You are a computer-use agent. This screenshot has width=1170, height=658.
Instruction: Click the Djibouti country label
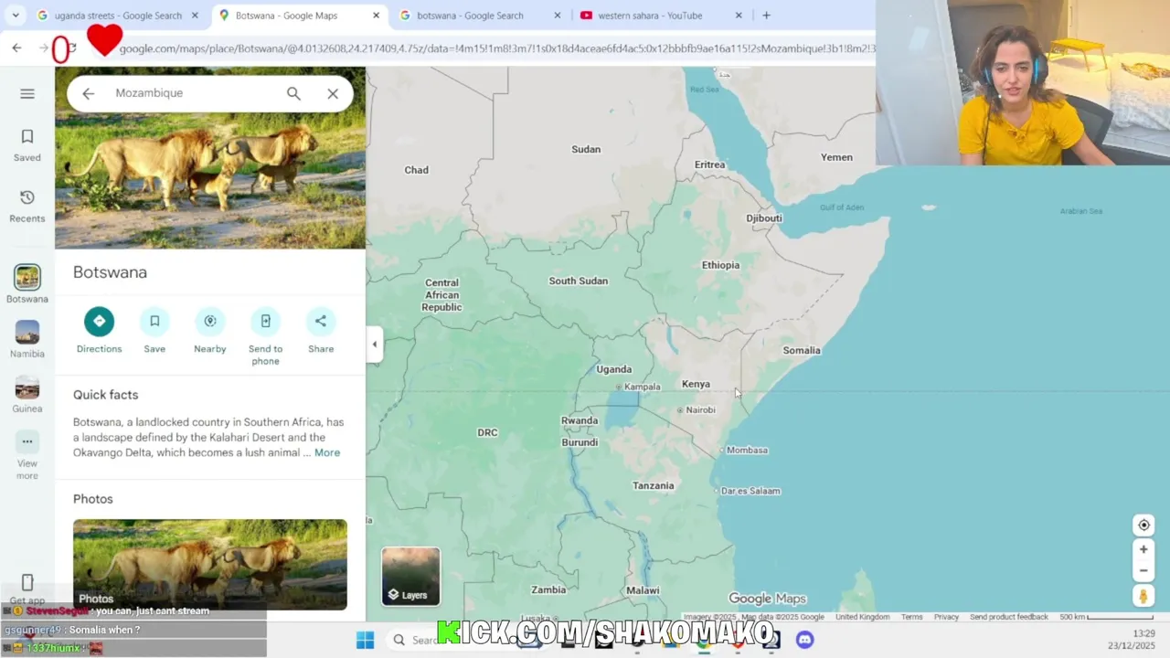(764, 218)
